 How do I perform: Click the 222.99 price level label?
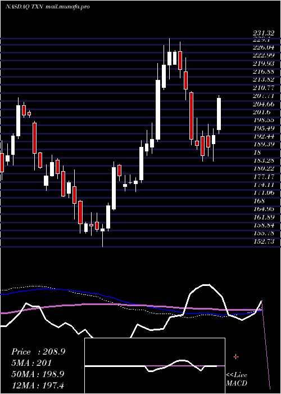[x=264, y=55]
